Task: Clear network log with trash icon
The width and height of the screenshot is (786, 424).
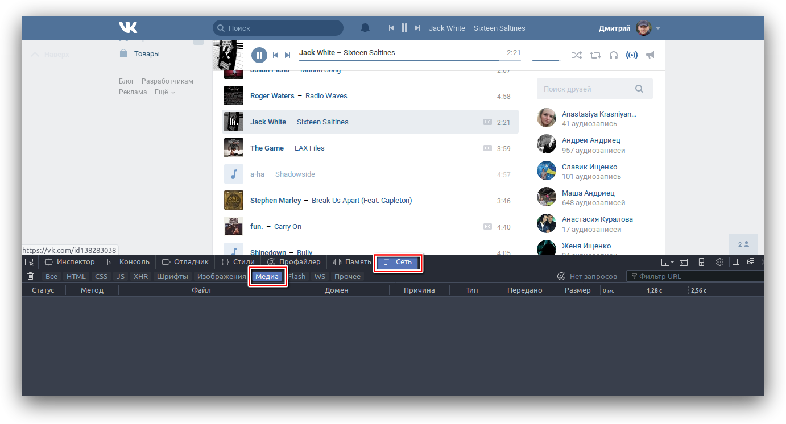Action: point(31,276)
